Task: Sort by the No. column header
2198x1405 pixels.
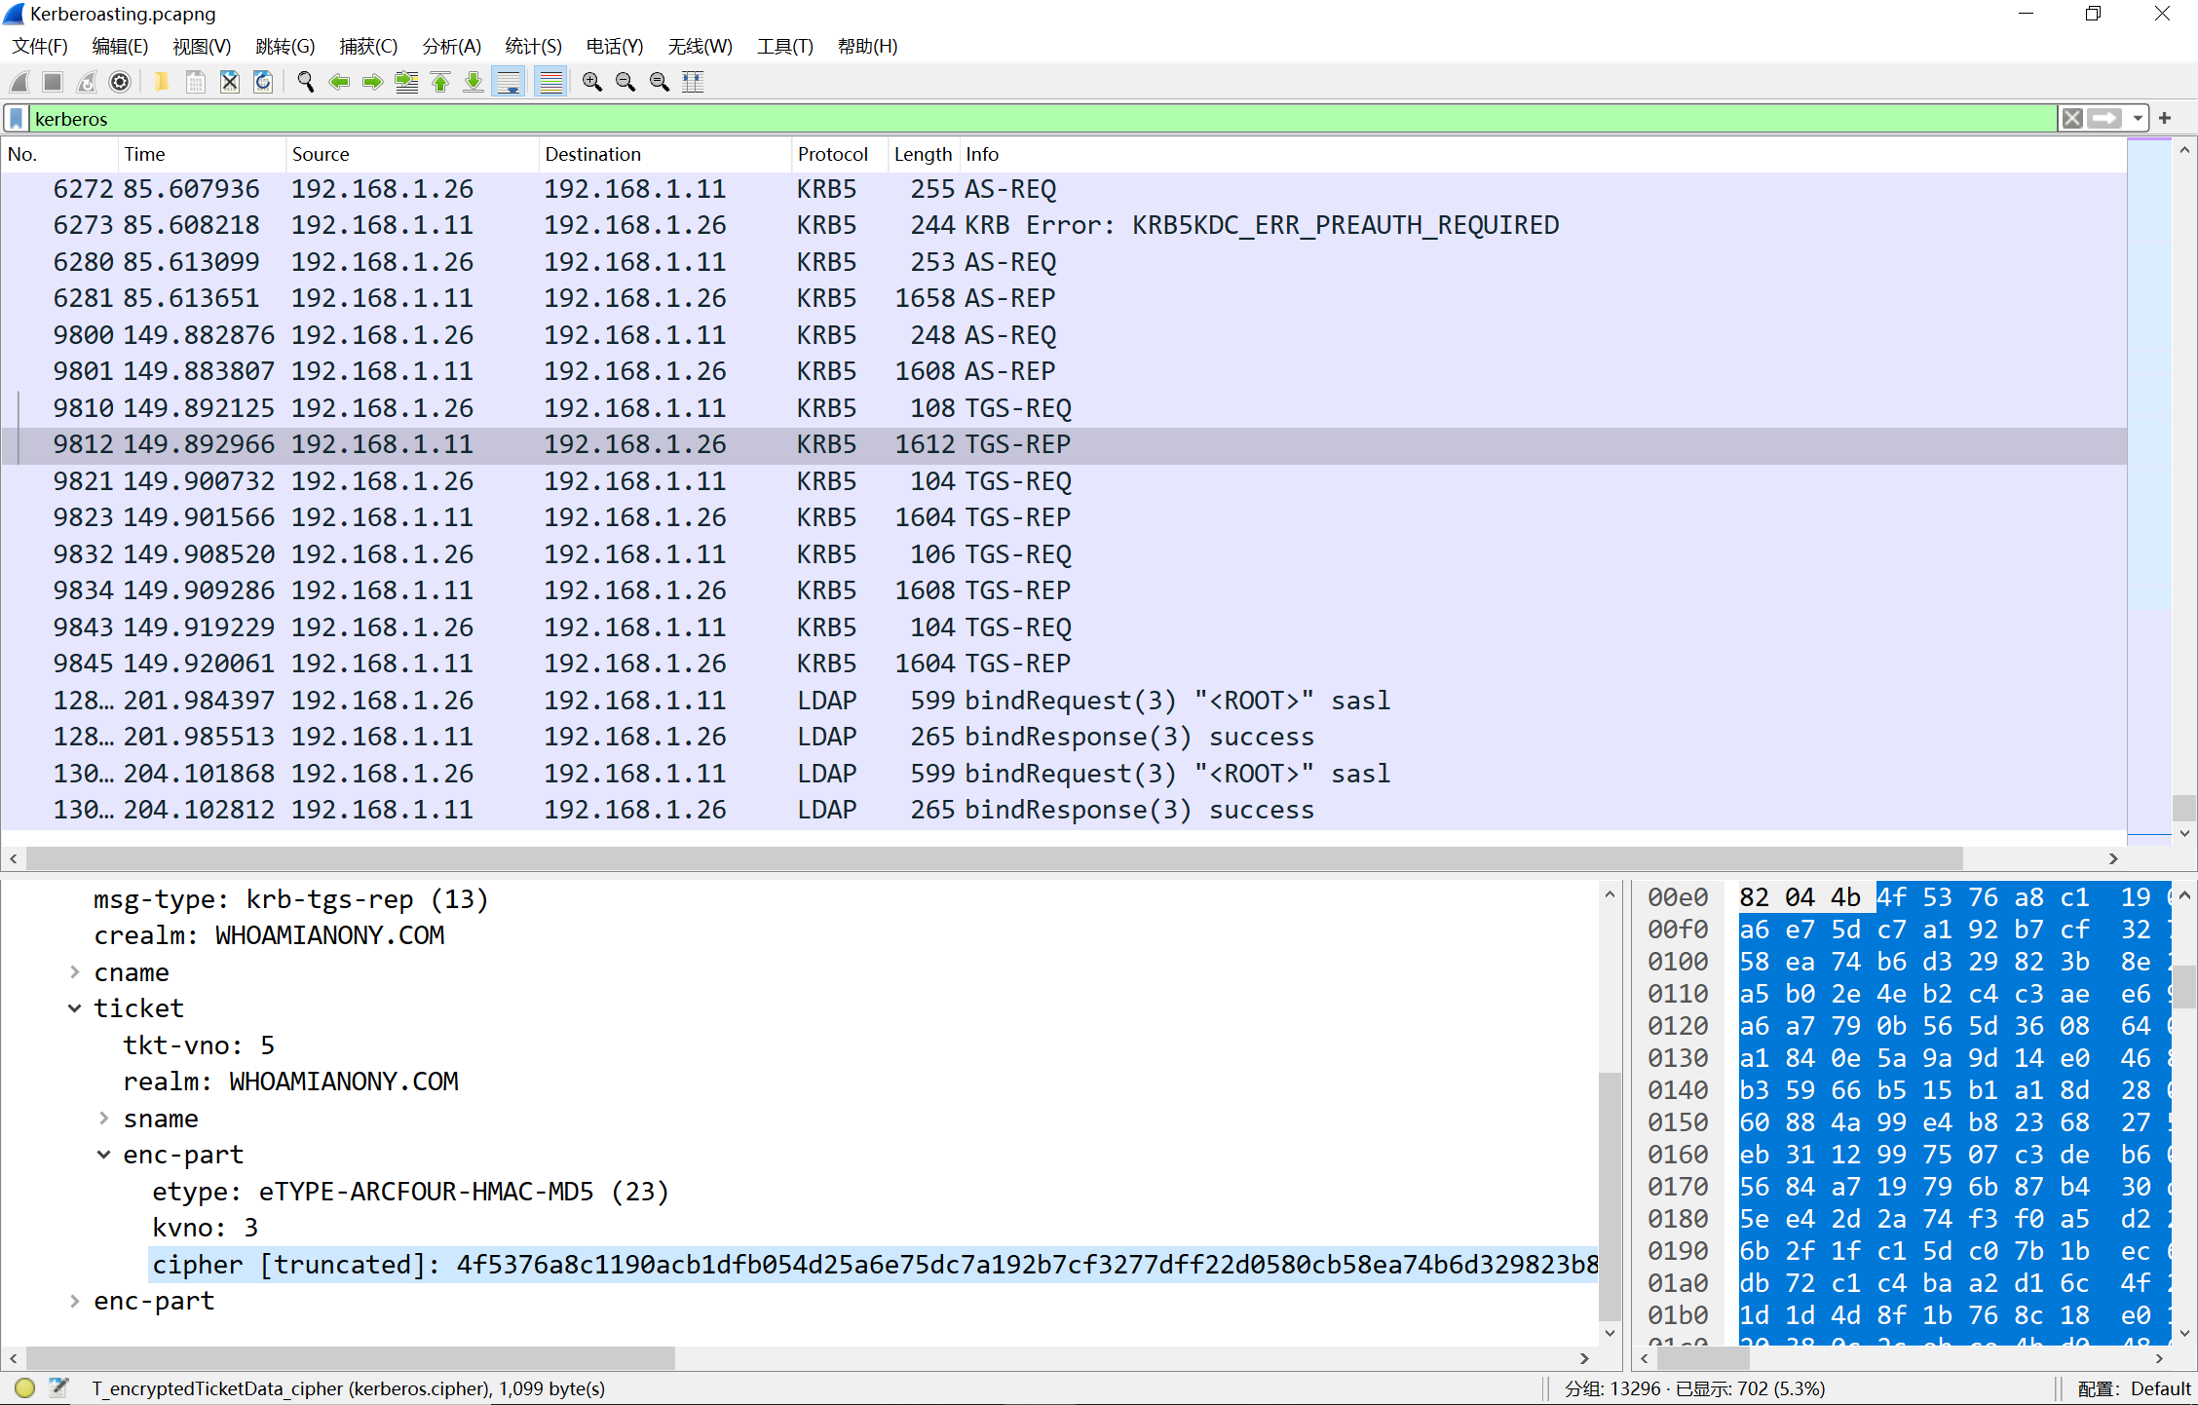Action: tap(60, 154)
